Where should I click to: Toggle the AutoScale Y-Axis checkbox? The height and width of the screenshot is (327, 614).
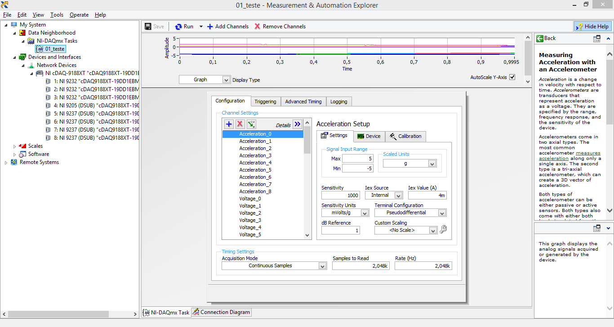point(512,77)
